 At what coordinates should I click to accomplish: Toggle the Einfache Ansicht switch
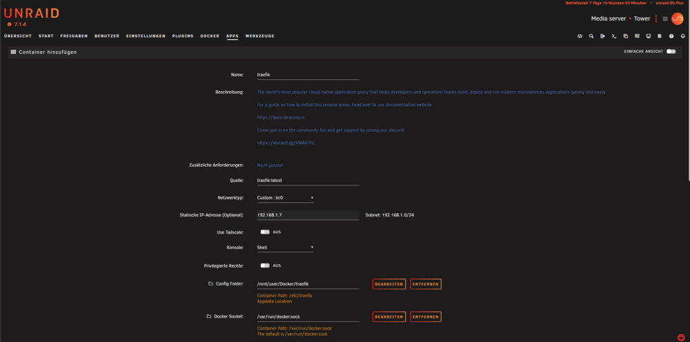pyautogui.click(x=671, y=52)
